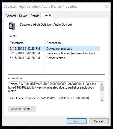Select the 'Device not migrated' event row
The image size is (113, 129).
pyautogui.click(x=54, y=49)
